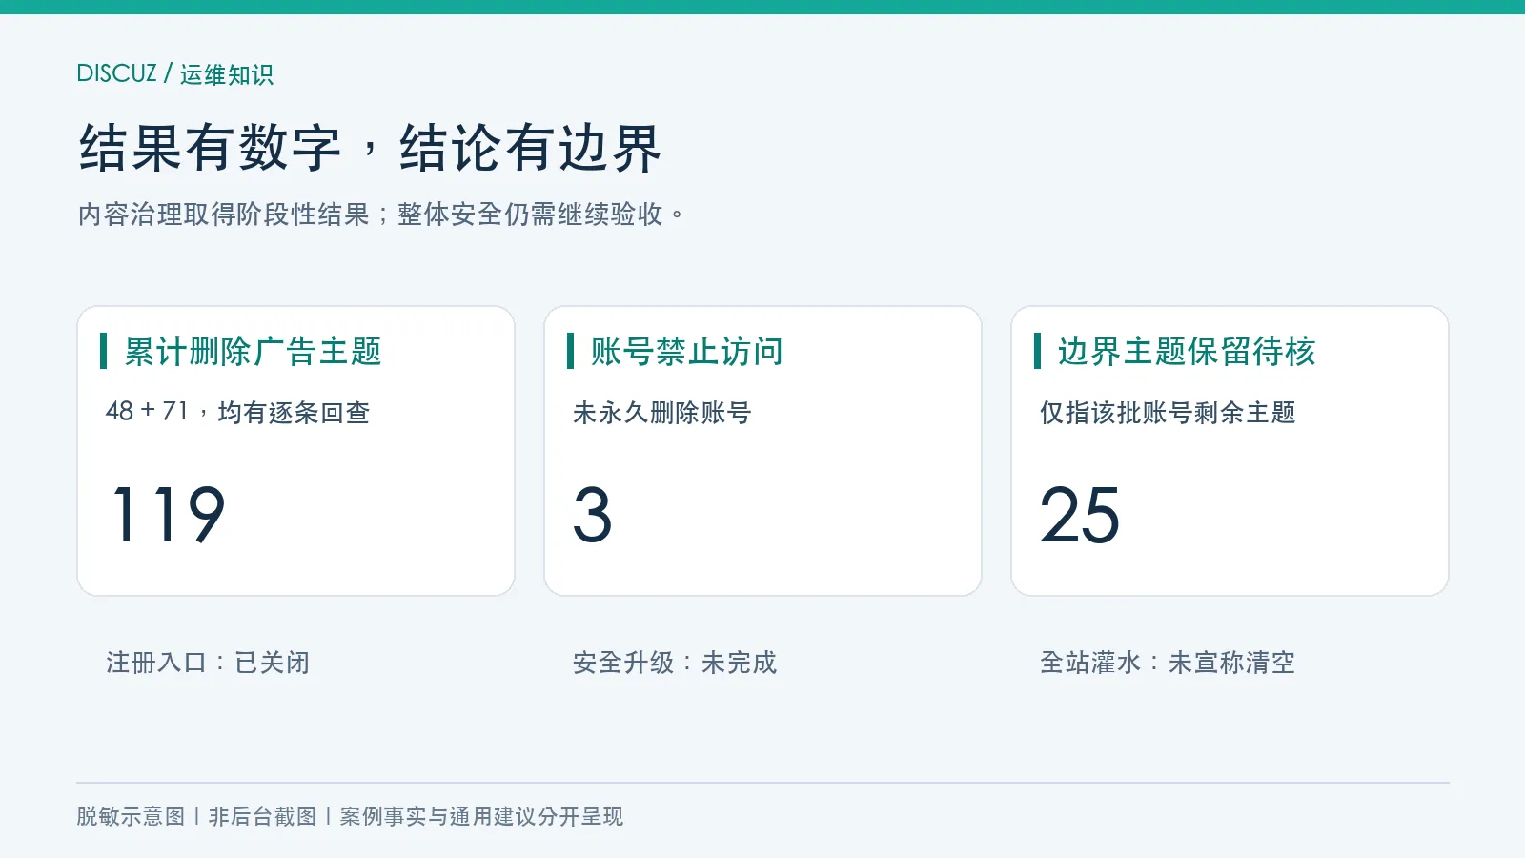
Task: Click the breadcrumb text "DISCUZ / 运维知识"
Action: [175, 74]
